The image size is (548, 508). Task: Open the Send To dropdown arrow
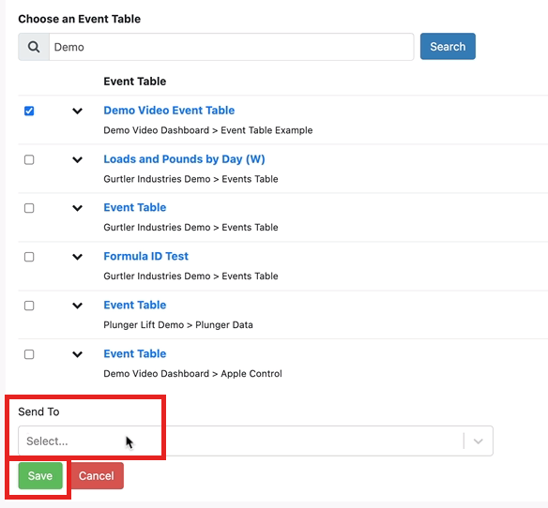pyautogui.click(x=479, y=441)
